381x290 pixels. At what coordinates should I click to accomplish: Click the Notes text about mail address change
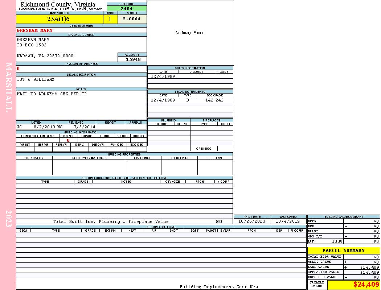52,94
